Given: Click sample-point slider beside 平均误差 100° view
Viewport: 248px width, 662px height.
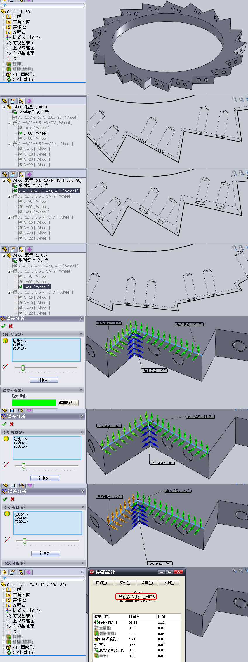Looking at the screenshot, I should coord(25,541).
